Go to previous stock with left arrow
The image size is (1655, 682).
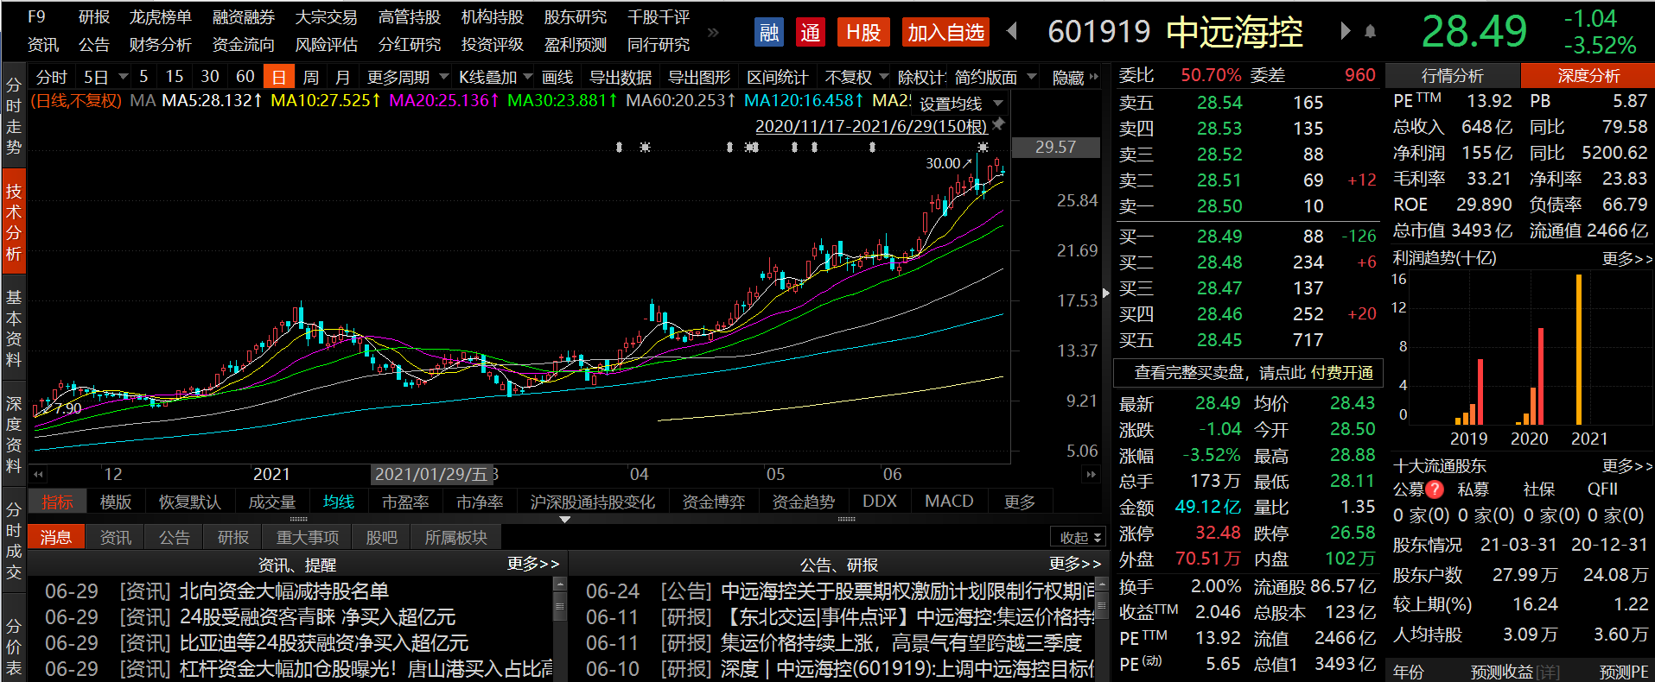(x=1011, y=32)
